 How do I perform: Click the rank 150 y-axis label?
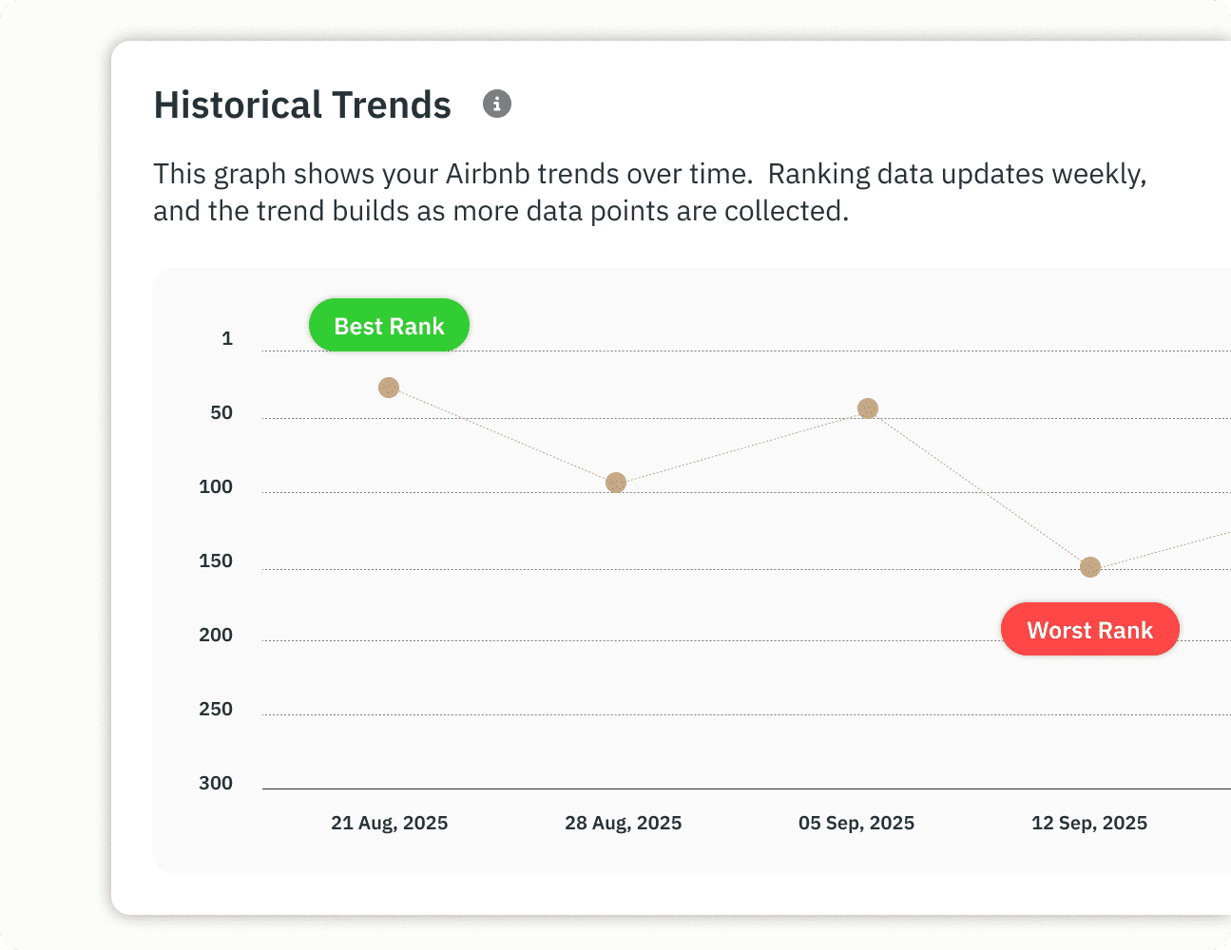click(x=216, y=560)
